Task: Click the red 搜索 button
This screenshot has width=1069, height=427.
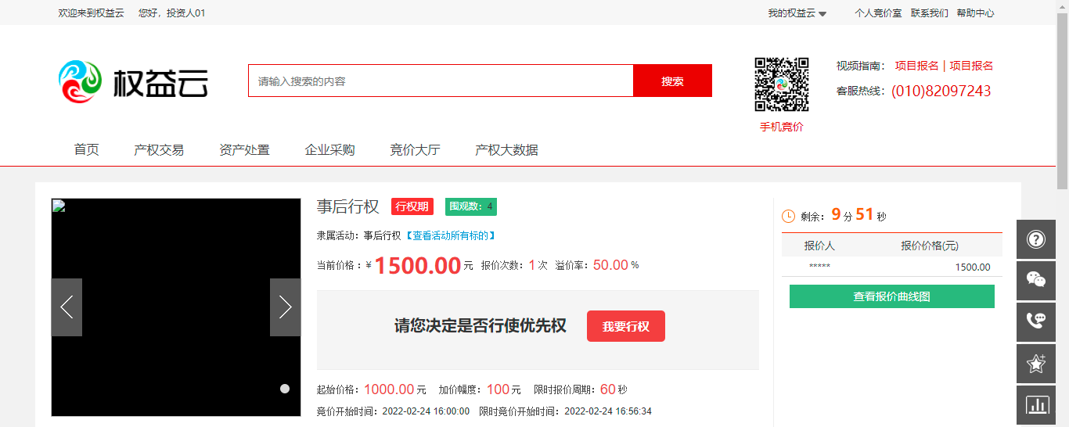Action: (x=672, y=81)
